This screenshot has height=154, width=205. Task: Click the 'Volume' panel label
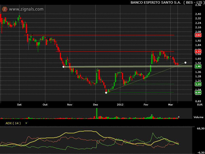pyautogui.click(x=198, y=117)
